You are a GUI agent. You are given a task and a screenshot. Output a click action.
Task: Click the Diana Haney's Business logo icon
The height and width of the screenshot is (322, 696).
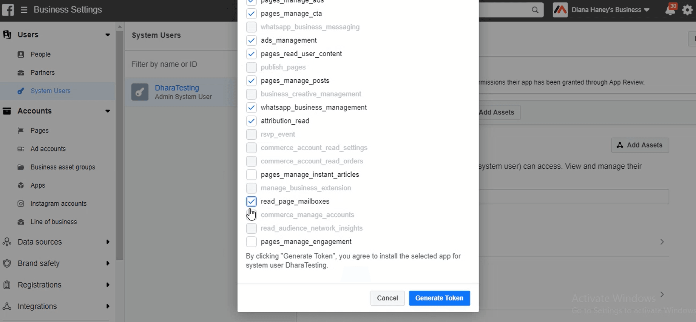pyautogui.click(x=560, y=10)
